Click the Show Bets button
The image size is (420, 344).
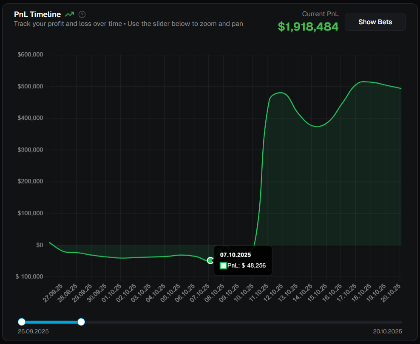pyautogui.click(x=375, y=22)
